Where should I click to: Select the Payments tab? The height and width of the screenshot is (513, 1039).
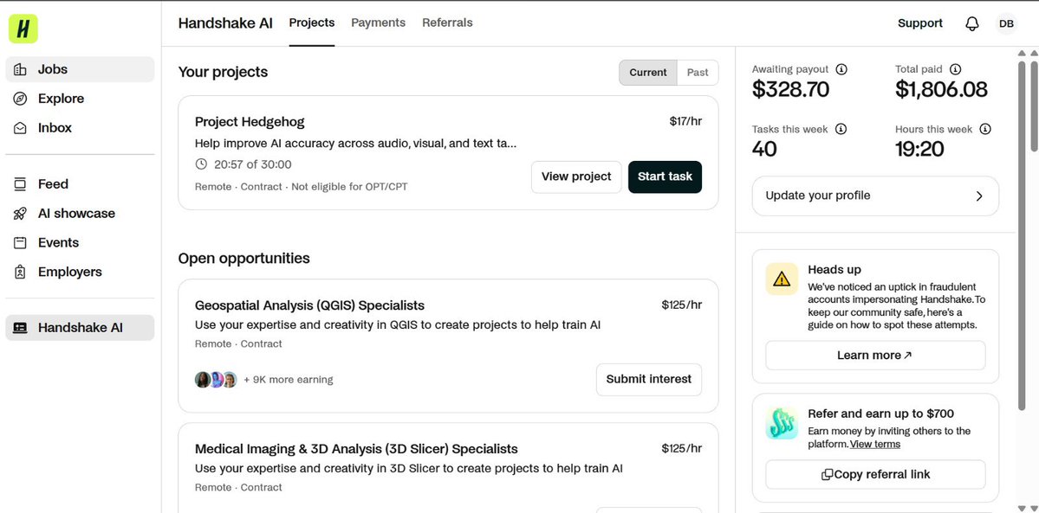coord(379,22)
